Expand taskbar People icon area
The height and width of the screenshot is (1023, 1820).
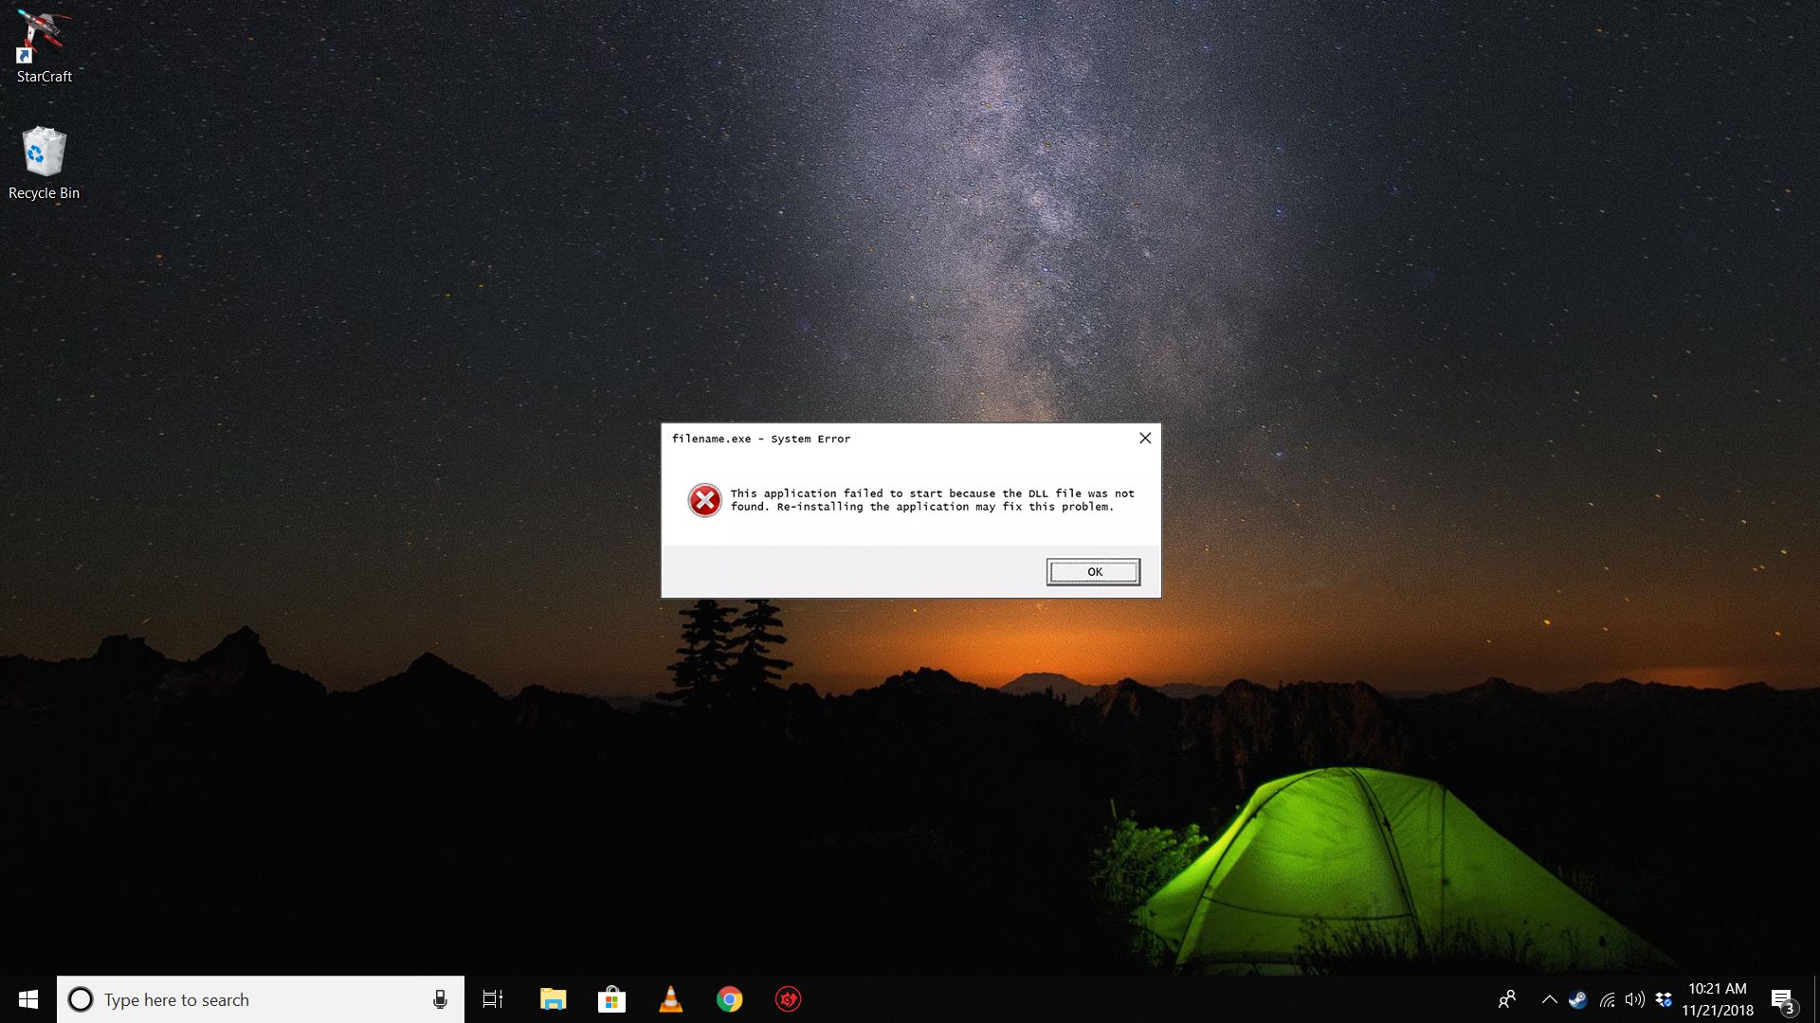click(1507, 998)
